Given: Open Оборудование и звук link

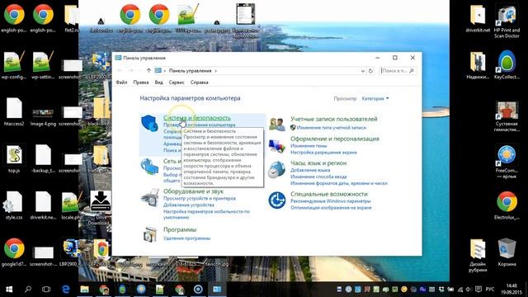Looking at the screenshot, I should (x=193, y=191).
